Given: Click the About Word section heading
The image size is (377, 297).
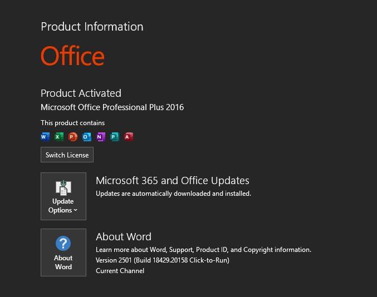Looking at the screenshot, I should click(x=123, y=237).
